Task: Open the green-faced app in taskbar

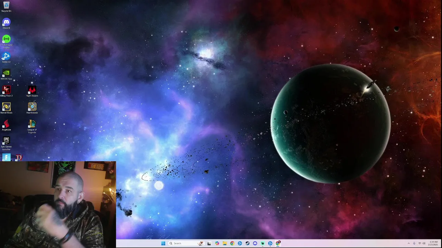Action: point(262,243)
